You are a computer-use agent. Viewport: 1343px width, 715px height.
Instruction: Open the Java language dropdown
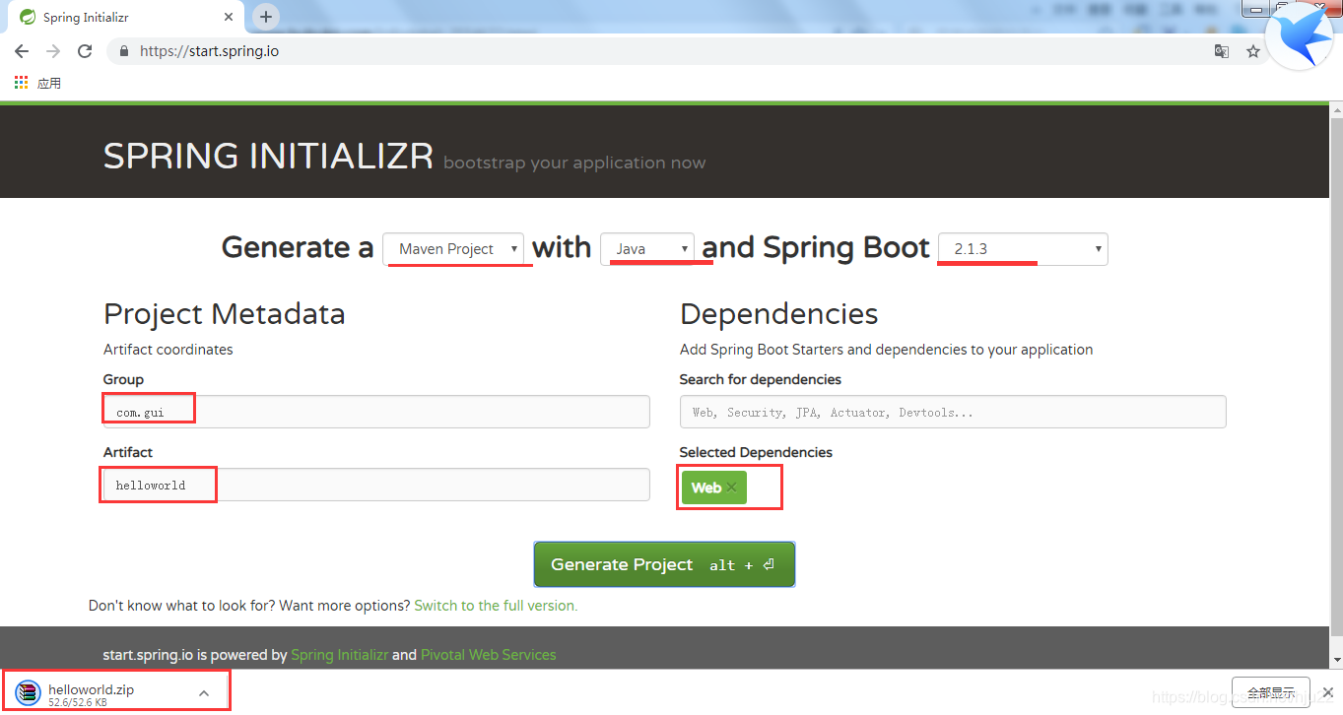[647, 249]
